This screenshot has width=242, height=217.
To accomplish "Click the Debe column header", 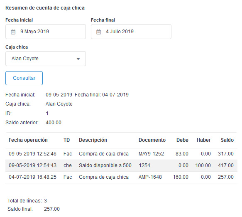I will point(182,140).
